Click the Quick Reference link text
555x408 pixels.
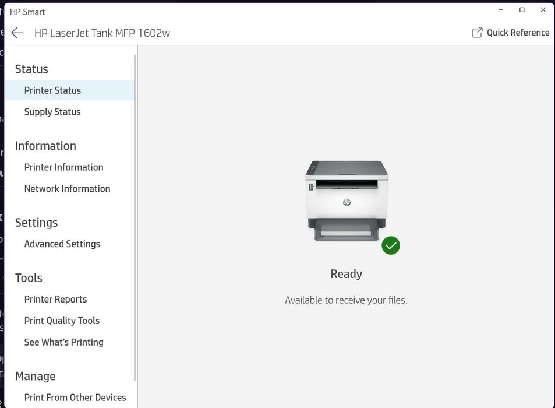pos(518,33)
